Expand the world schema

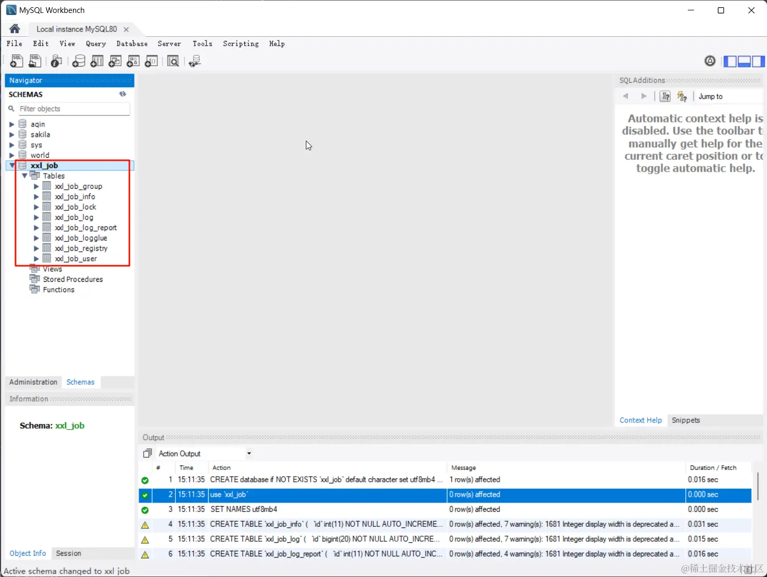11,155
